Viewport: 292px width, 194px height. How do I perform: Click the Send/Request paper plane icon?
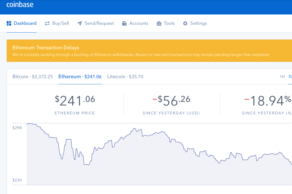tap(80, 23)
